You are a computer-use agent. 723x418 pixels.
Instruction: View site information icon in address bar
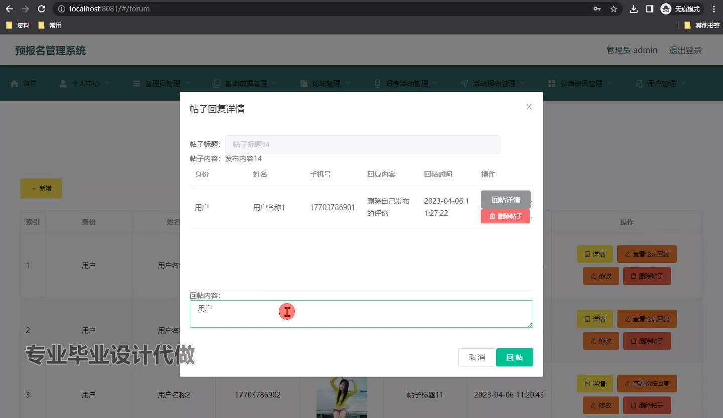pos(61,9)
